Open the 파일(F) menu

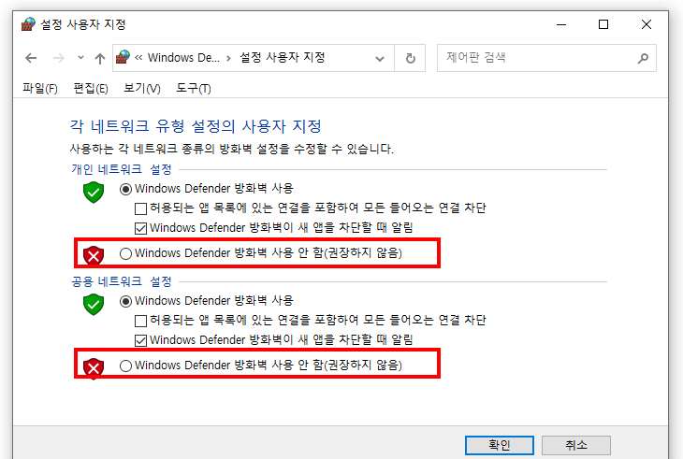[x=40, y=88]
